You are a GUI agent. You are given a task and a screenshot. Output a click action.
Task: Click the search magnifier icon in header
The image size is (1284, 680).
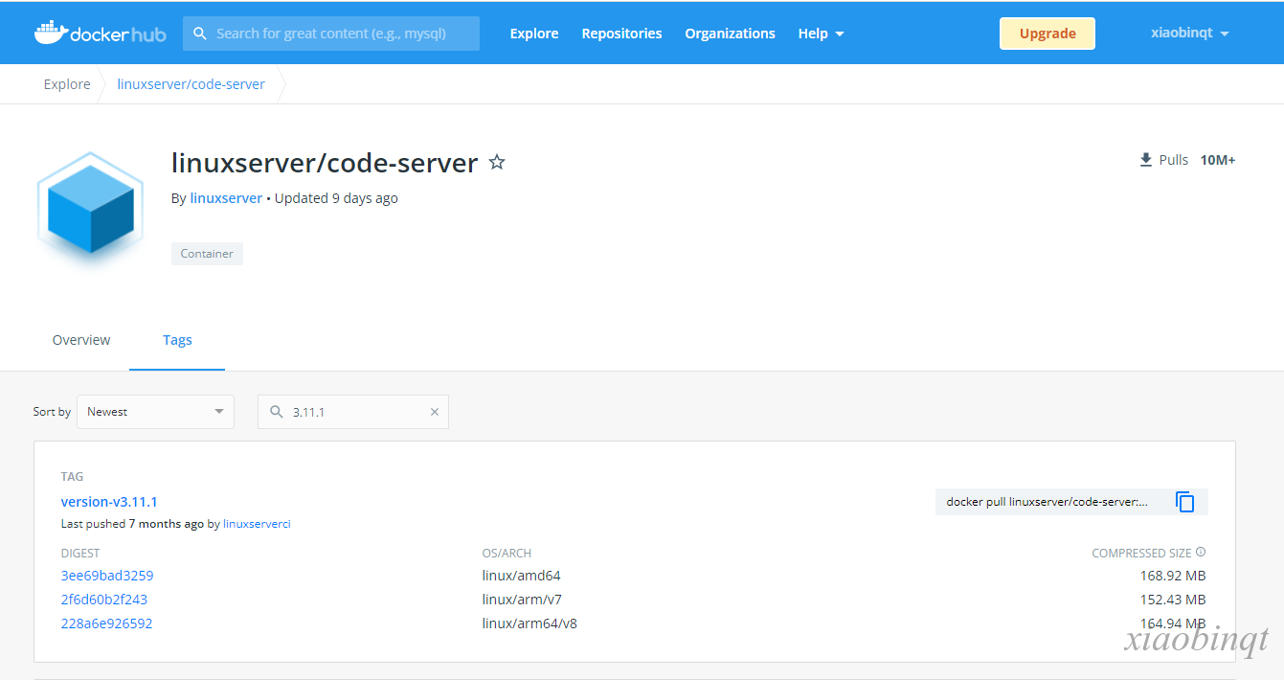(200, 34)
